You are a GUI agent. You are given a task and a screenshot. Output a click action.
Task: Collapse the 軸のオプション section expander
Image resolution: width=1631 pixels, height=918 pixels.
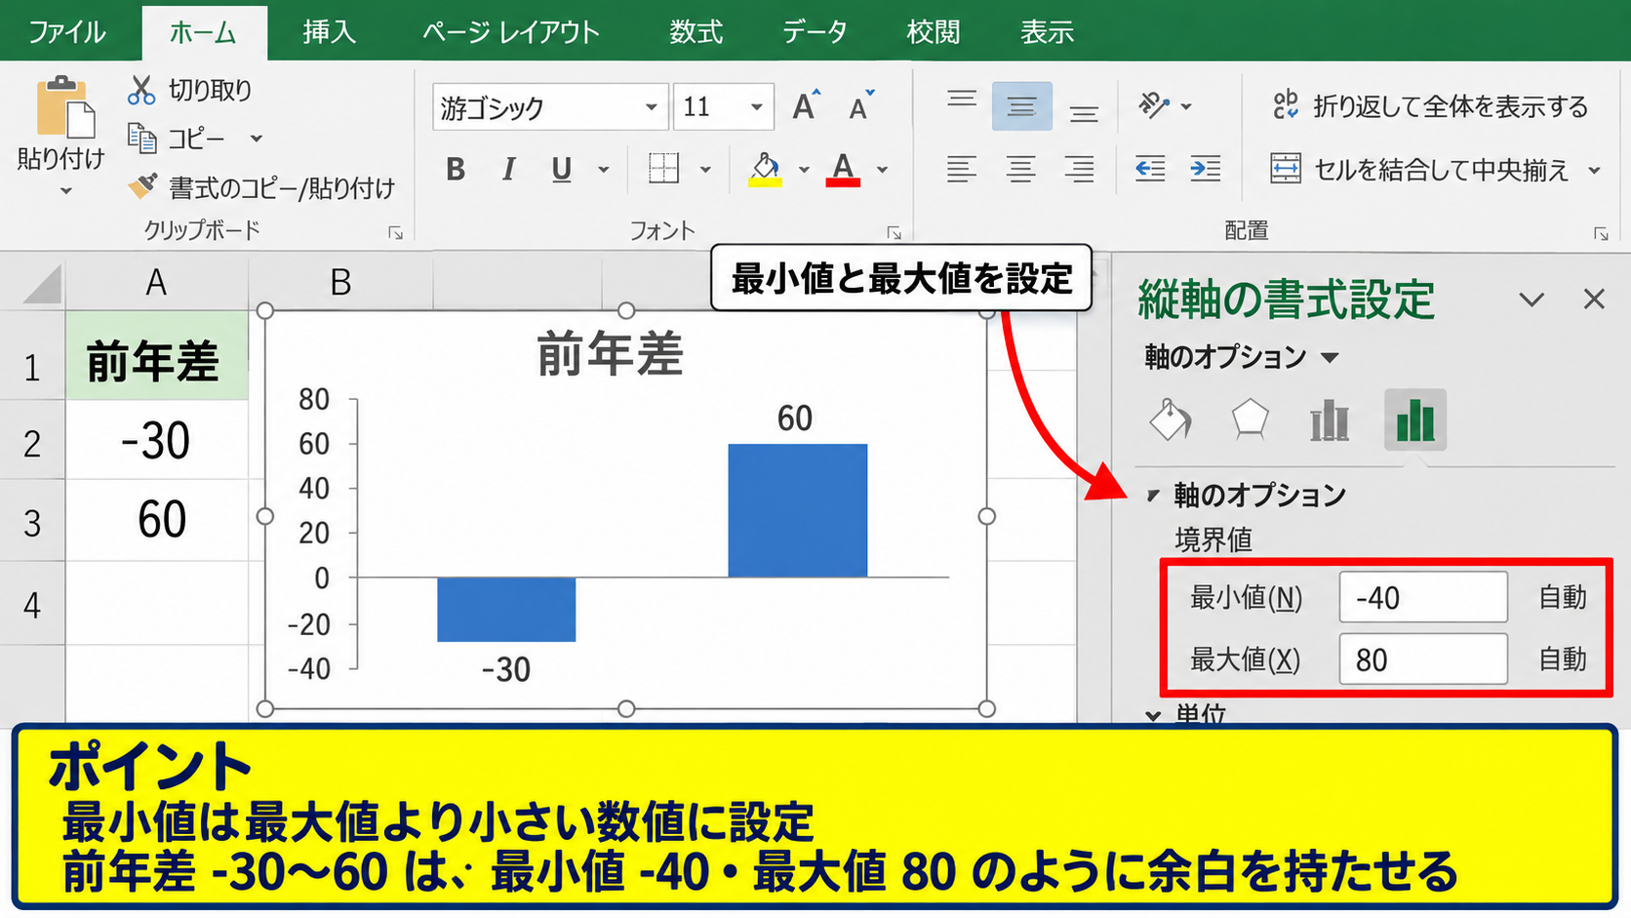pyautogui.click(x=1153, y=496)
